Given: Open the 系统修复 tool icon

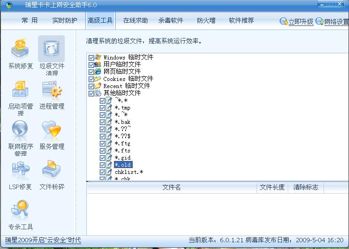Looking at the screenshot, I should 20,49.
